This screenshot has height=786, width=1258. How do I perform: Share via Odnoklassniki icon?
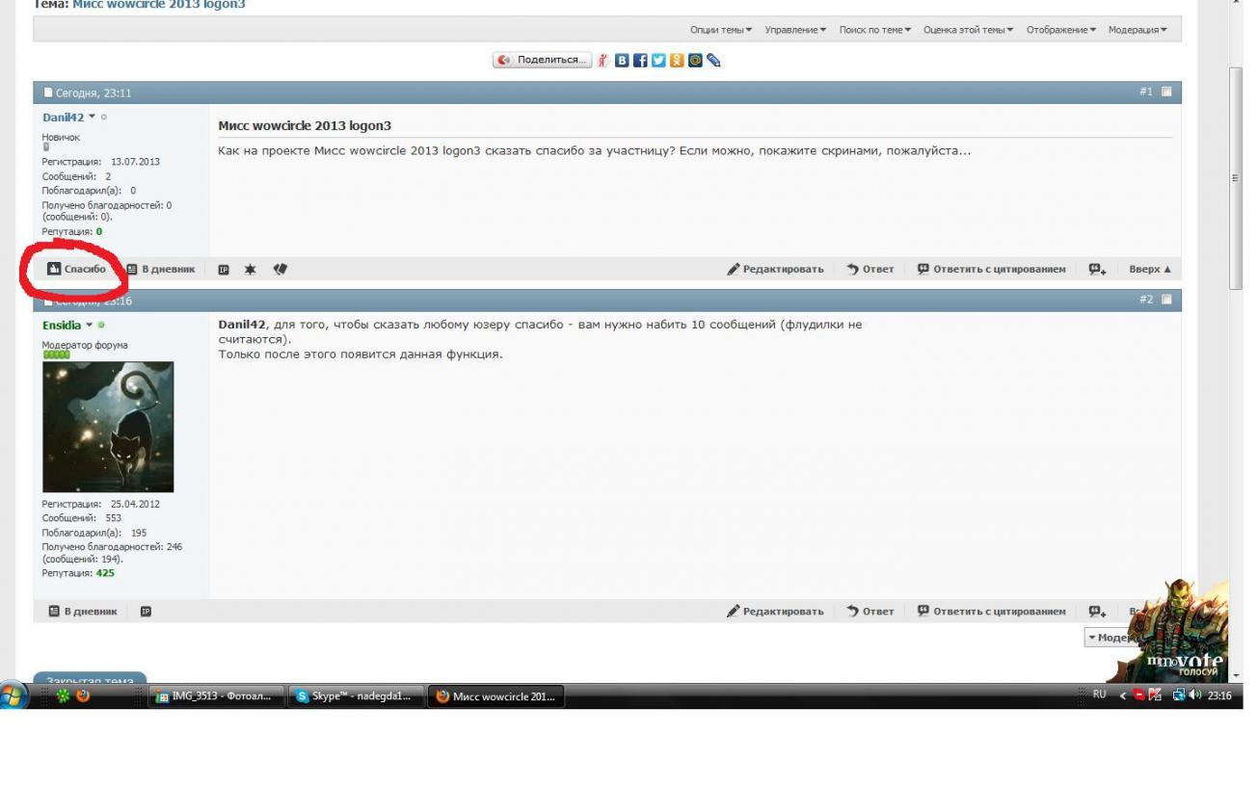point(677,61)
